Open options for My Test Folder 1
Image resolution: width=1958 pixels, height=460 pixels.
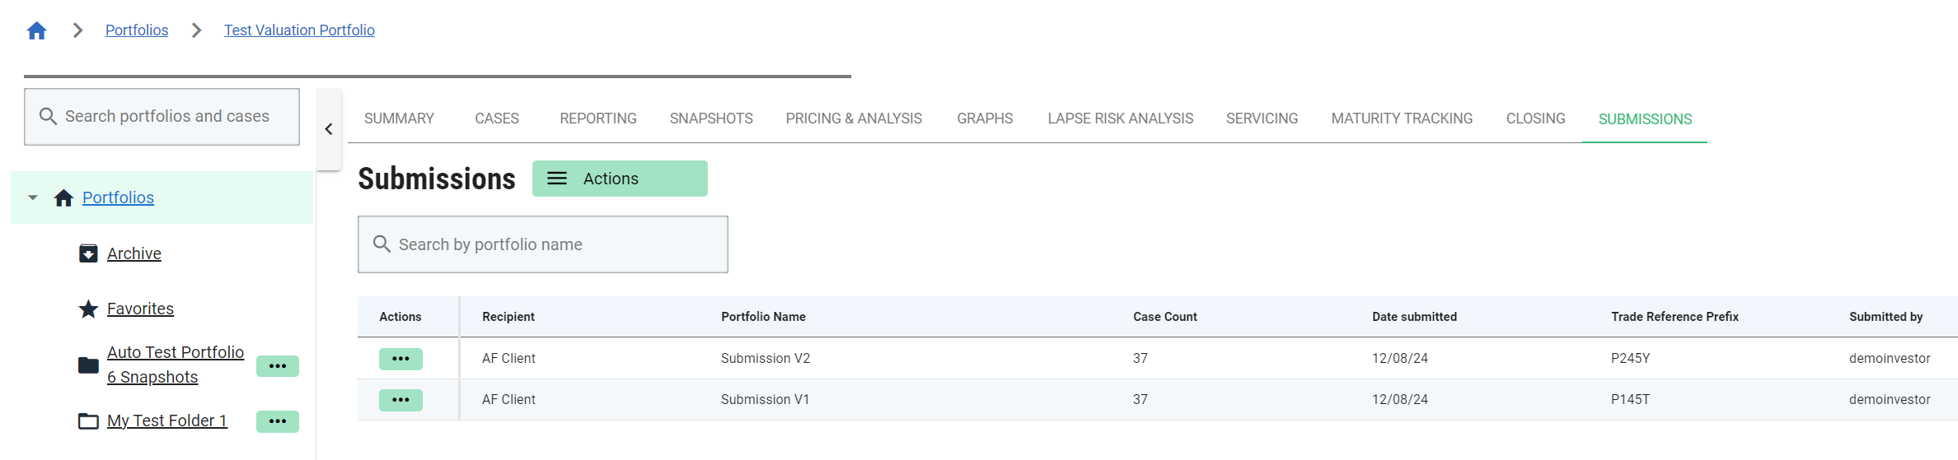coord(278,421)
